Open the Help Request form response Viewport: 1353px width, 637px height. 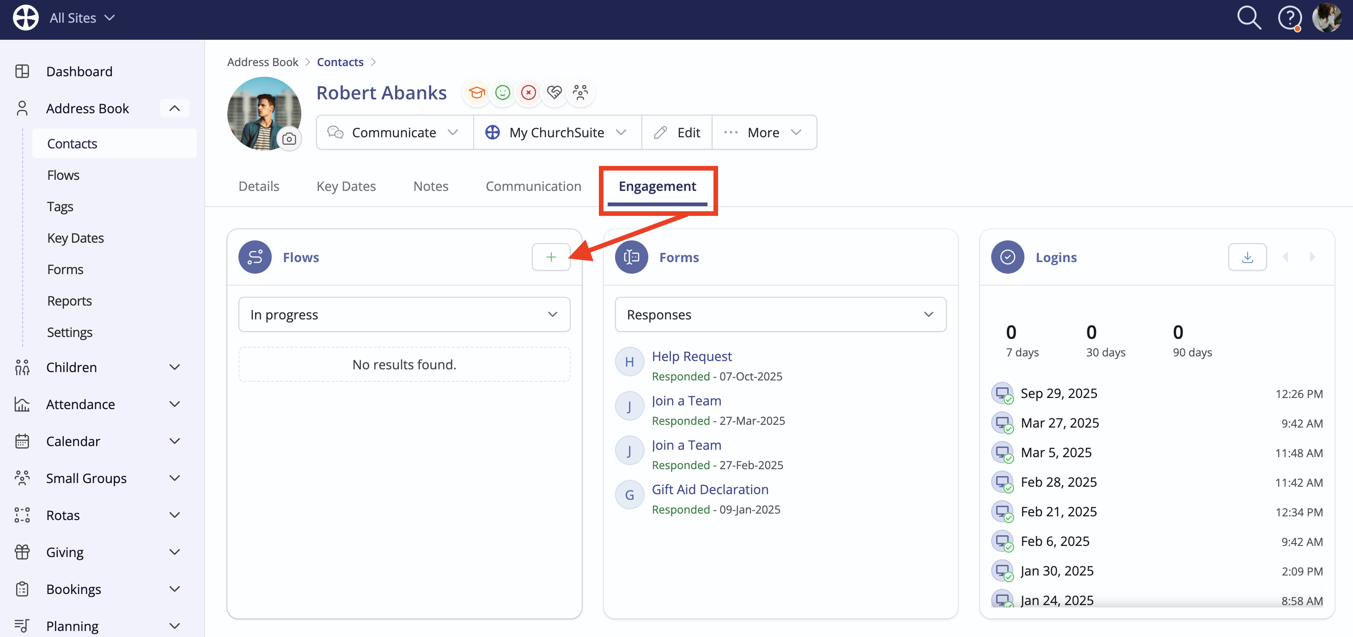[x=691, y=356]
